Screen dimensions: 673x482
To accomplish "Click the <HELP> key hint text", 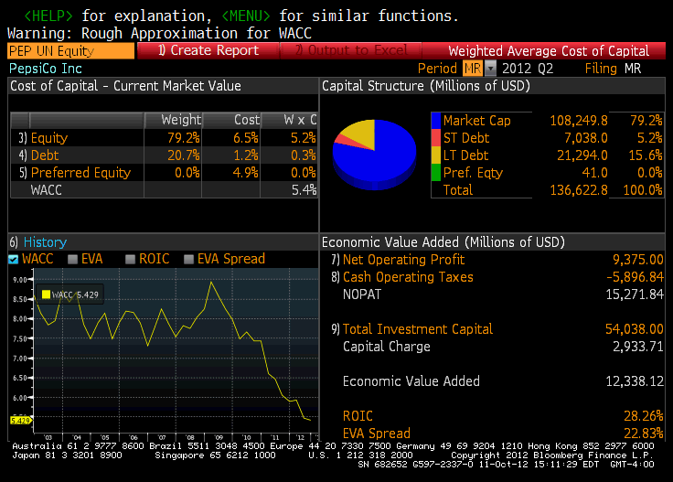I will (x=48, y=16).
